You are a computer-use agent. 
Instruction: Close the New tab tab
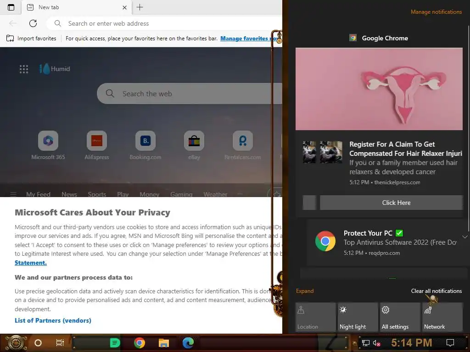(x=125, y=7)
